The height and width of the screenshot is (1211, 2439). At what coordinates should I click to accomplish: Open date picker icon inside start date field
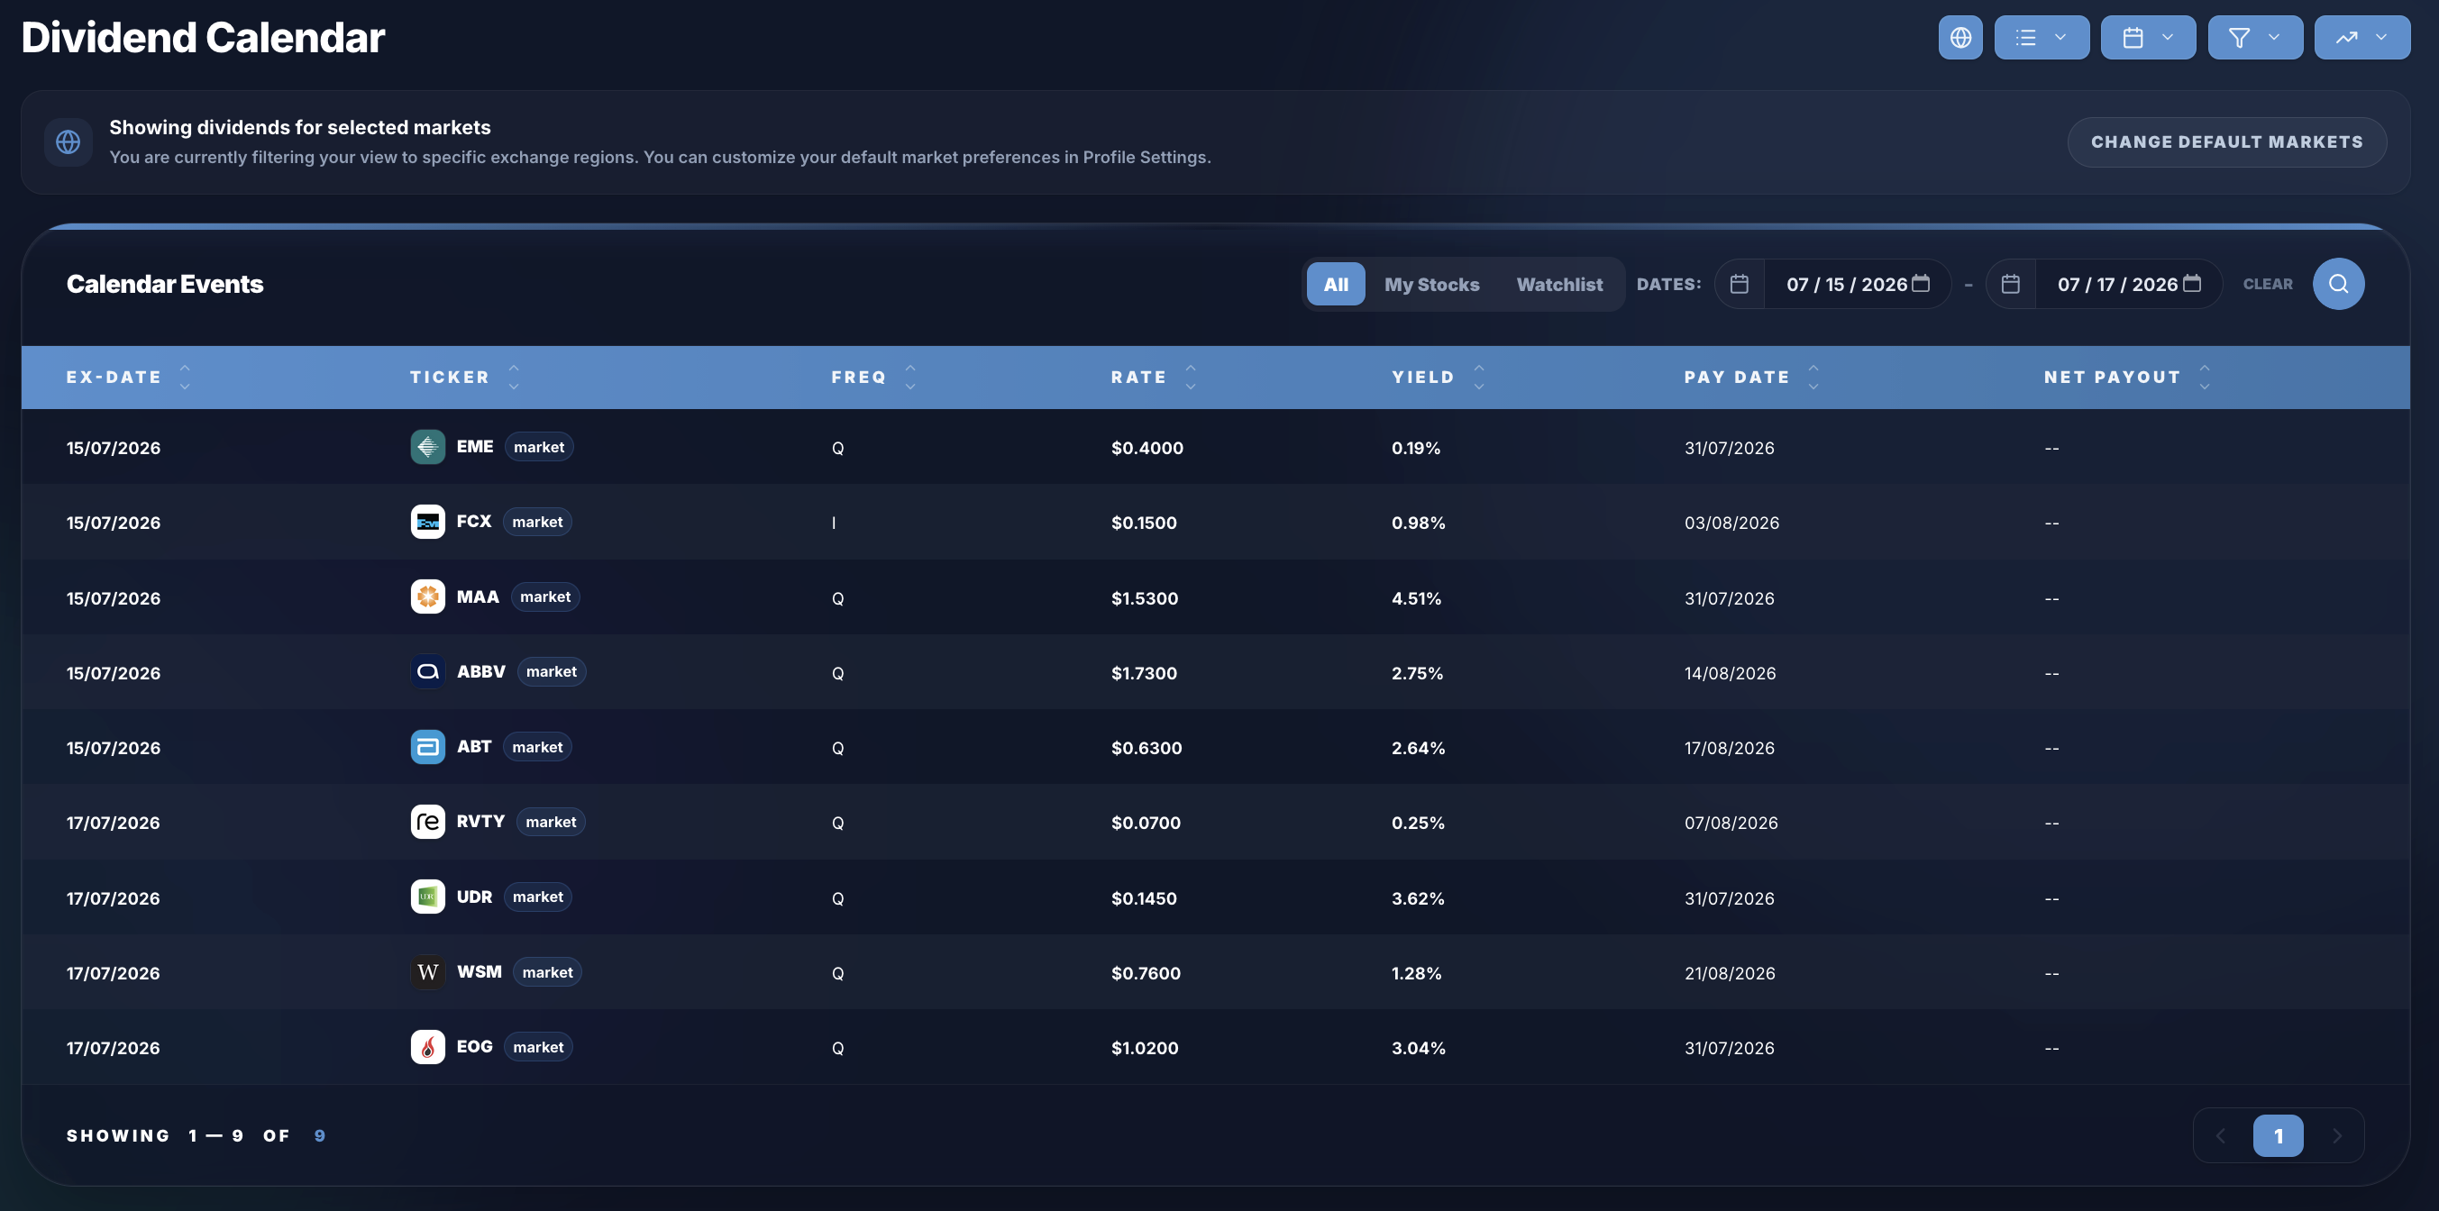[x=1921, y=283]
